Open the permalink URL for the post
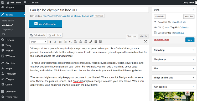197x101 pixels. tap(68, 16)
